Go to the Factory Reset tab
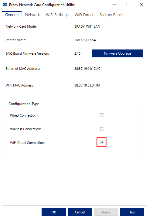Image resolution: width=149 pixels, height=221 pixels. pos(111,15)
